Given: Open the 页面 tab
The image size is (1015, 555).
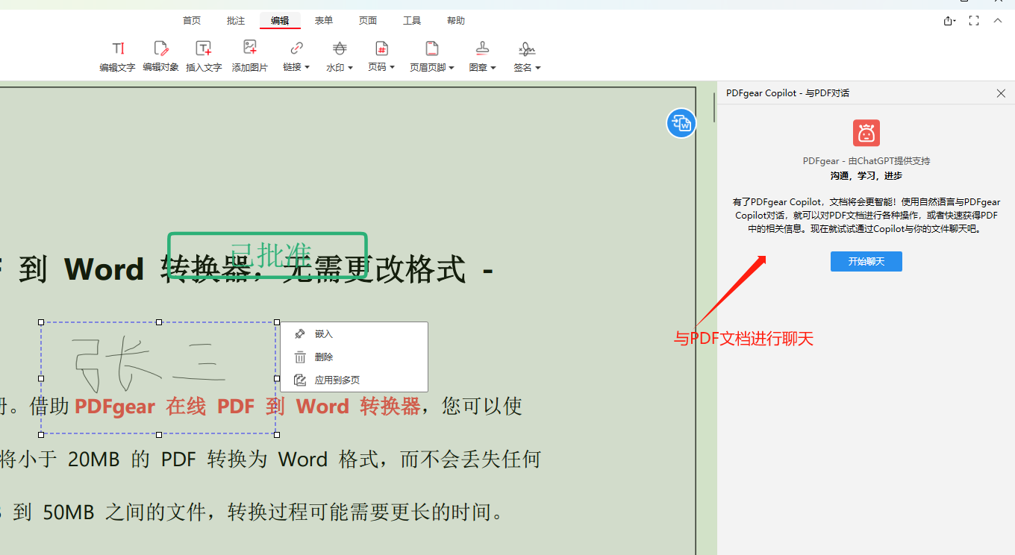Looking at the screenshot, I should point(368,21).
